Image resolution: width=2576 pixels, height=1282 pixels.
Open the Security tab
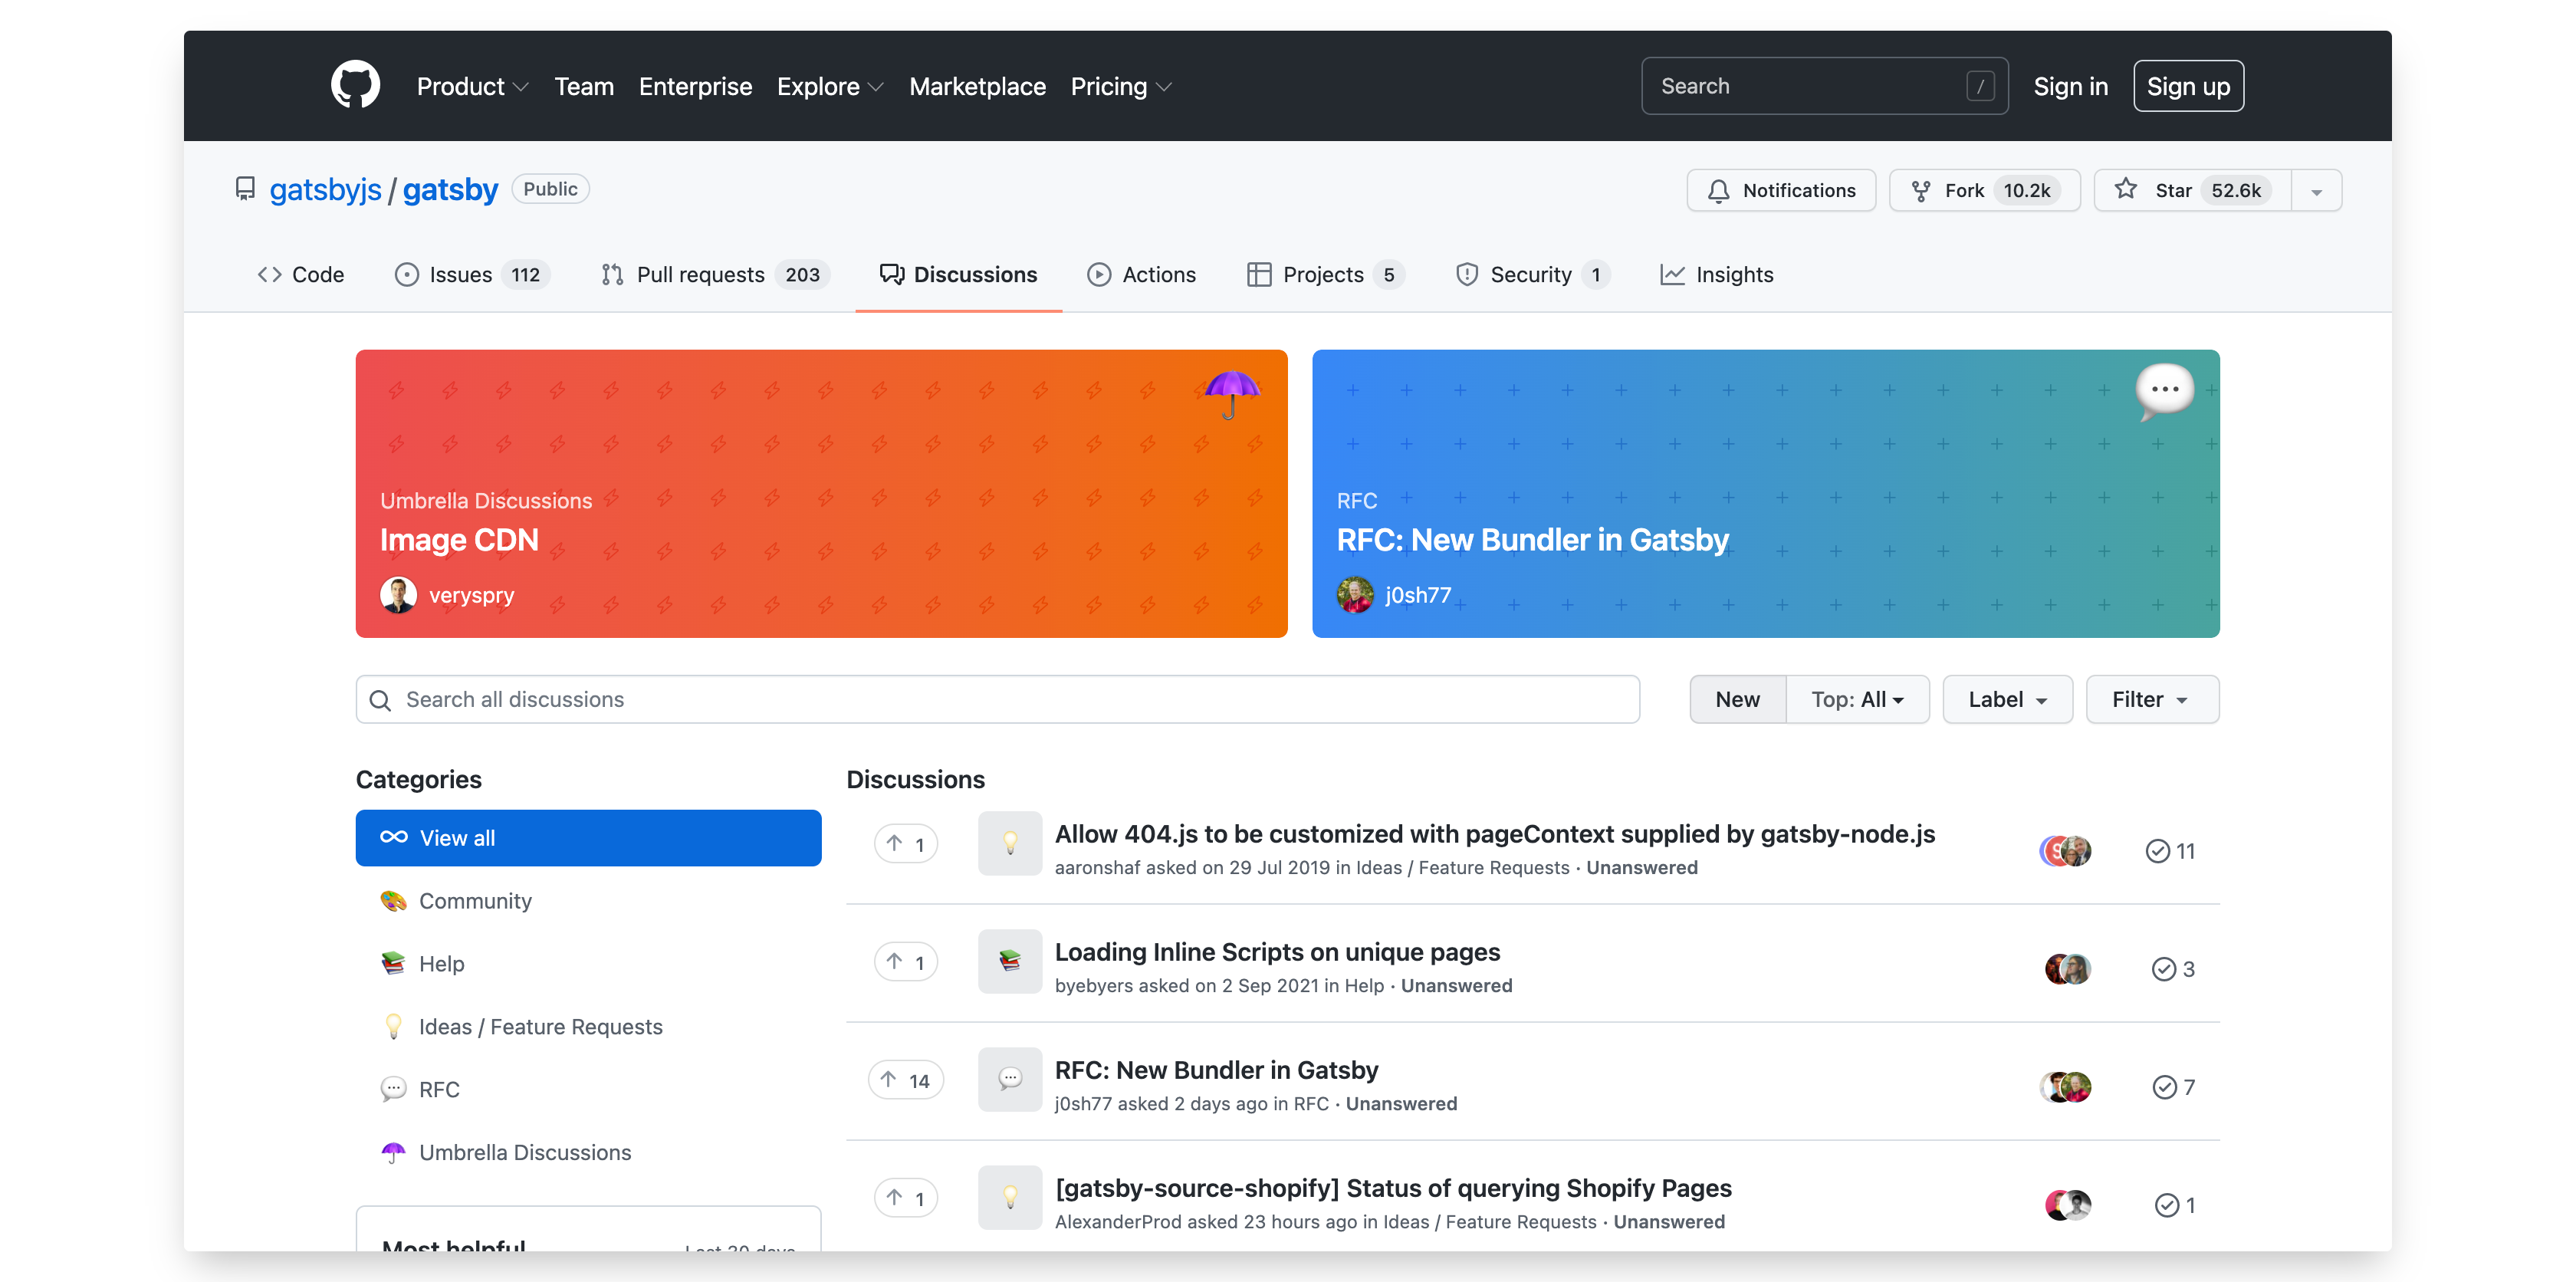(x=1532, y=274)
